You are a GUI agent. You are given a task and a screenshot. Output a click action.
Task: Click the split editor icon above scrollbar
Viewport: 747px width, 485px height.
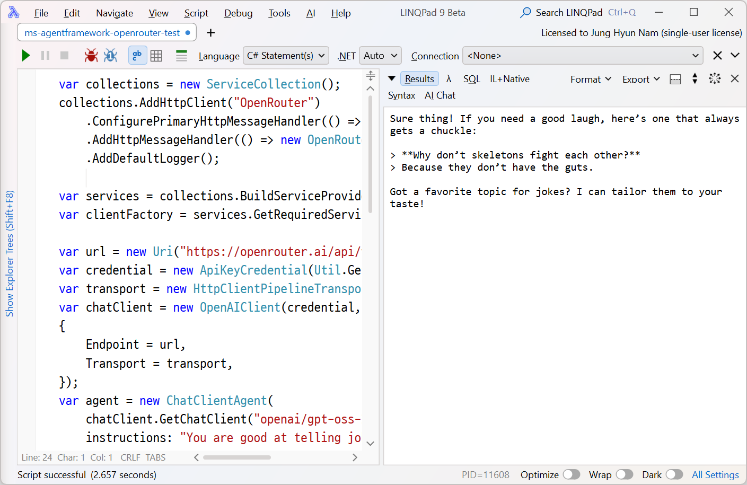pos(371,76)
